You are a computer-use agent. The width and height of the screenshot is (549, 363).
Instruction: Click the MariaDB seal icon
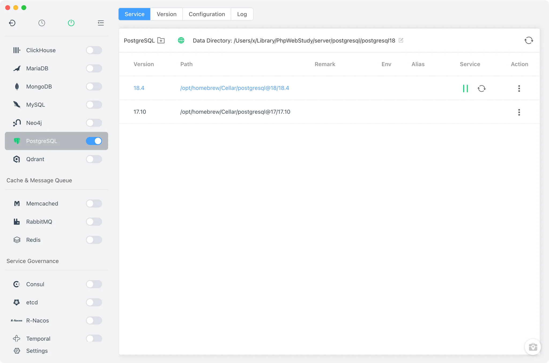17,68
